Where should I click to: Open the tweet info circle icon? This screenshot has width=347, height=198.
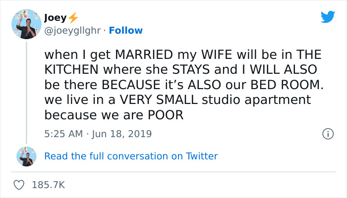327,134
